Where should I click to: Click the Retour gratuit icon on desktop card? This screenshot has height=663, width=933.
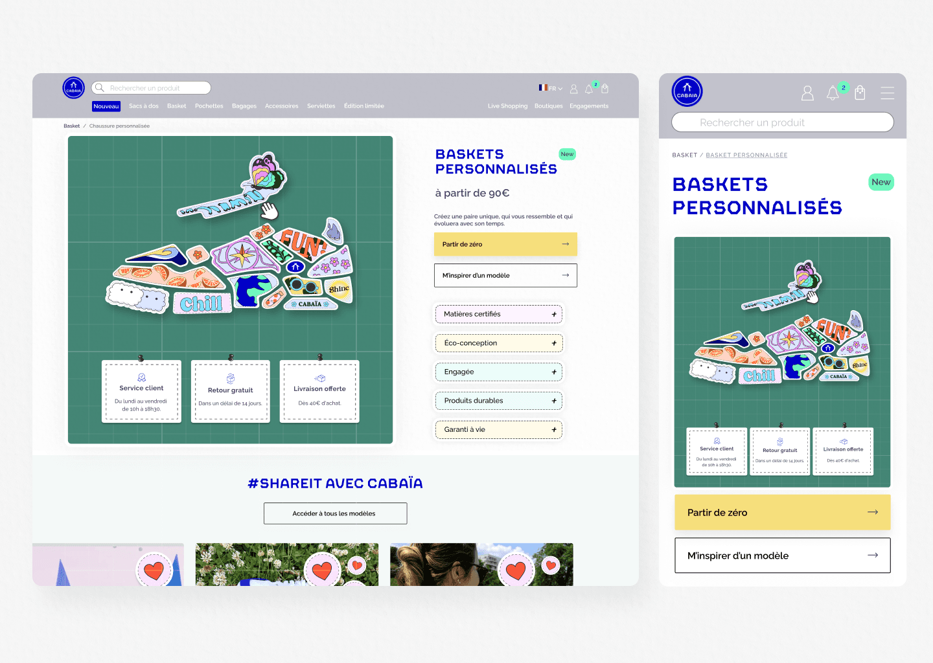[230, 379]
